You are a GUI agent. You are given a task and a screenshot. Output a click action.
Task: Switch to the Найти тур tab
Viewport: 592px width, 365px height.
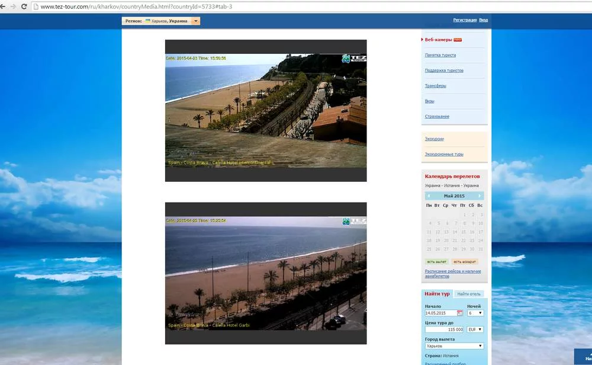[437, 293]
